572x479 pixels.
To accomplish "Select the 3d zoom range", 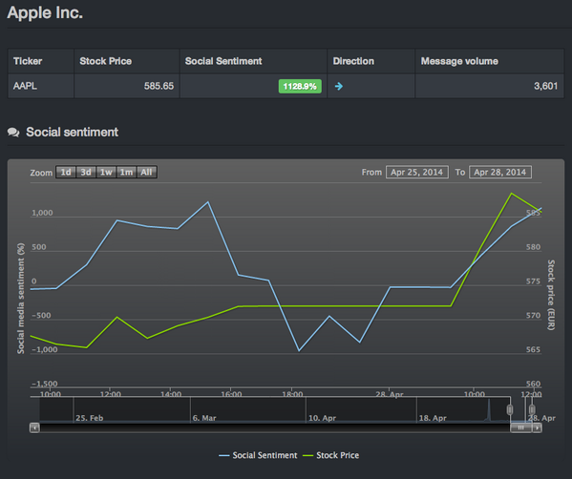I will click(86, 172).
